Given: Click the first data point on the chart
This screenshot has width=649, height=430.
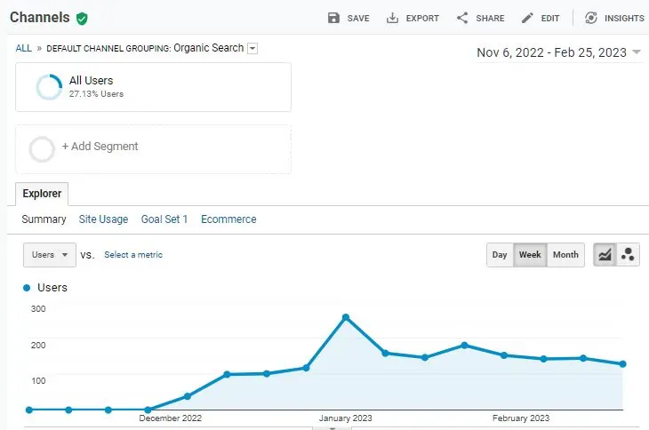Looking at the screenshot, I should (29, 410).
